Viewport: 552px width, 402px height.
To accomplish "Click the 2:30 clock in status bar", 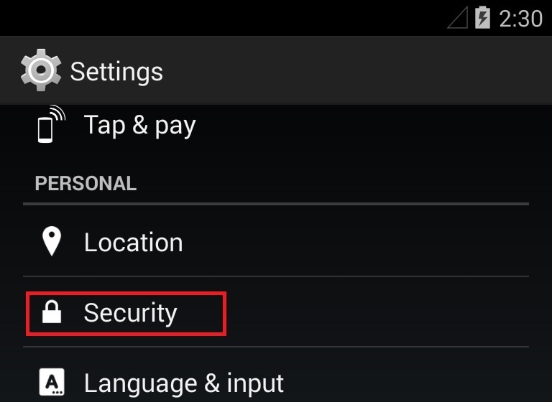I will pos(520,18).
